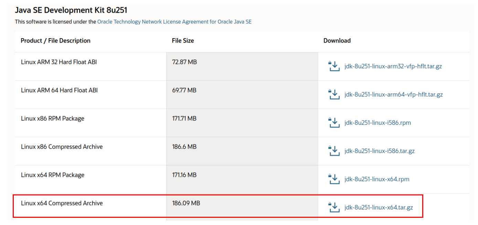Download jdk-8u251-linux-x64.tar.gz link
Image resolution: width=478 pixels, height=225 pixels.
[379, 207]
